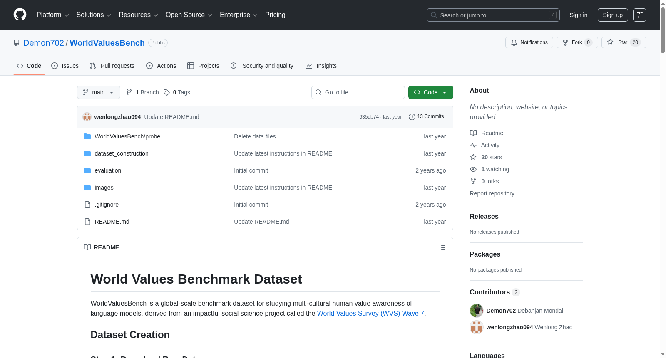Open the green Code dropdown button

coord(431,92)
